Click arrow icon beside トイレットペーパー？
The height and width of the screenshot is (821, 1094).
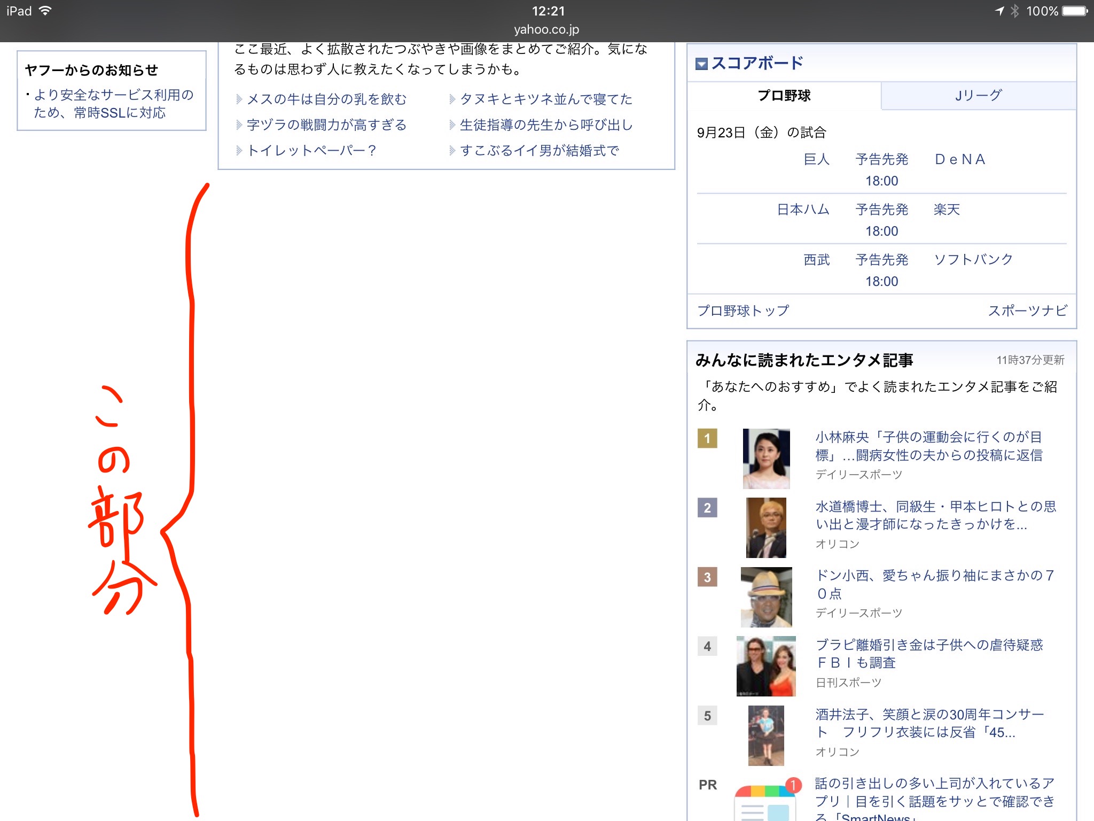pos(239,151)
